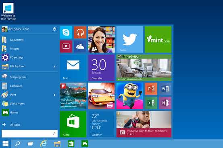Open Task View on taskbar
Viewport: 223px width, 148px height.
pyautogui.click(x=30, y=144)
